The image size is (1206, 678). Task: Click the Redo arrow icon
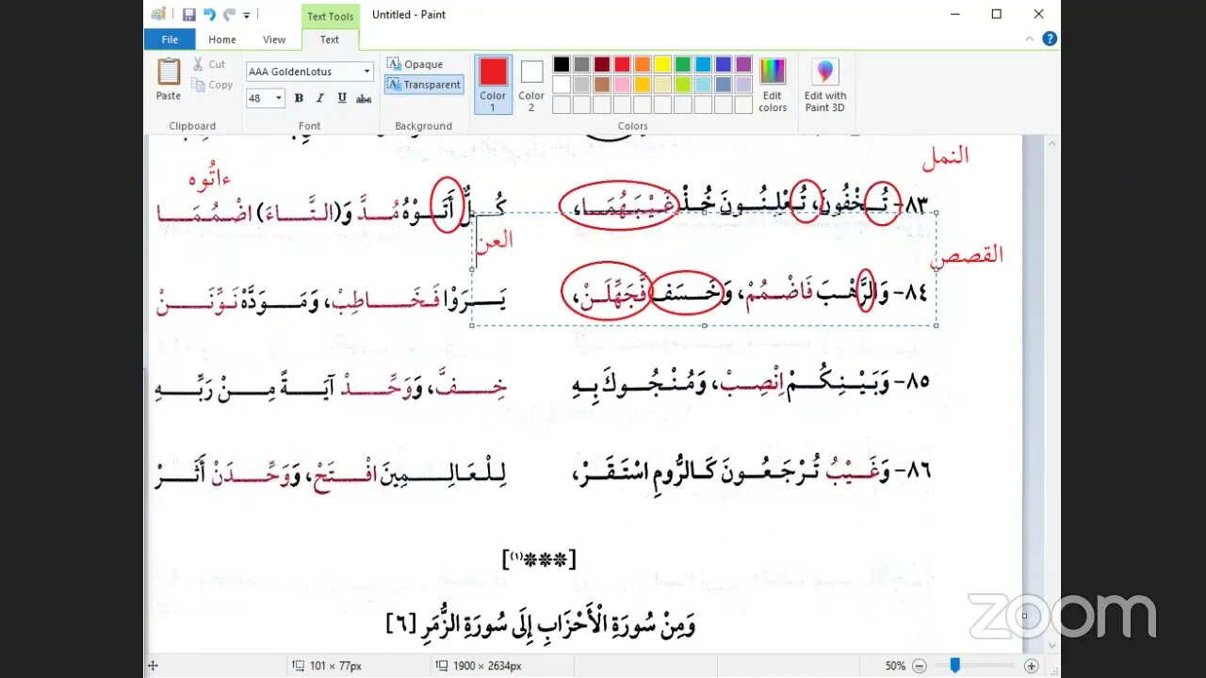pyautogui.click(x=229, y=14)
